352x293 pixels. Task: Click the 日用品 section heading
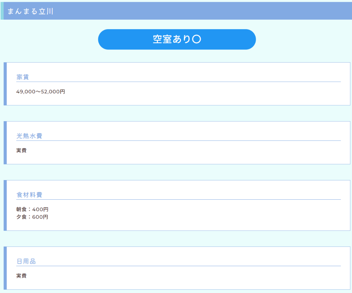click(x=26, y=261)
